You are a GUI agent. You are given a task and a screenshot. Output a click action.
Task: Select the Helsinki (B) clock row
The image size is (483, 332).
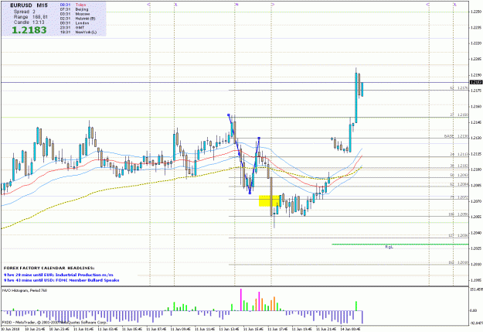77,19
